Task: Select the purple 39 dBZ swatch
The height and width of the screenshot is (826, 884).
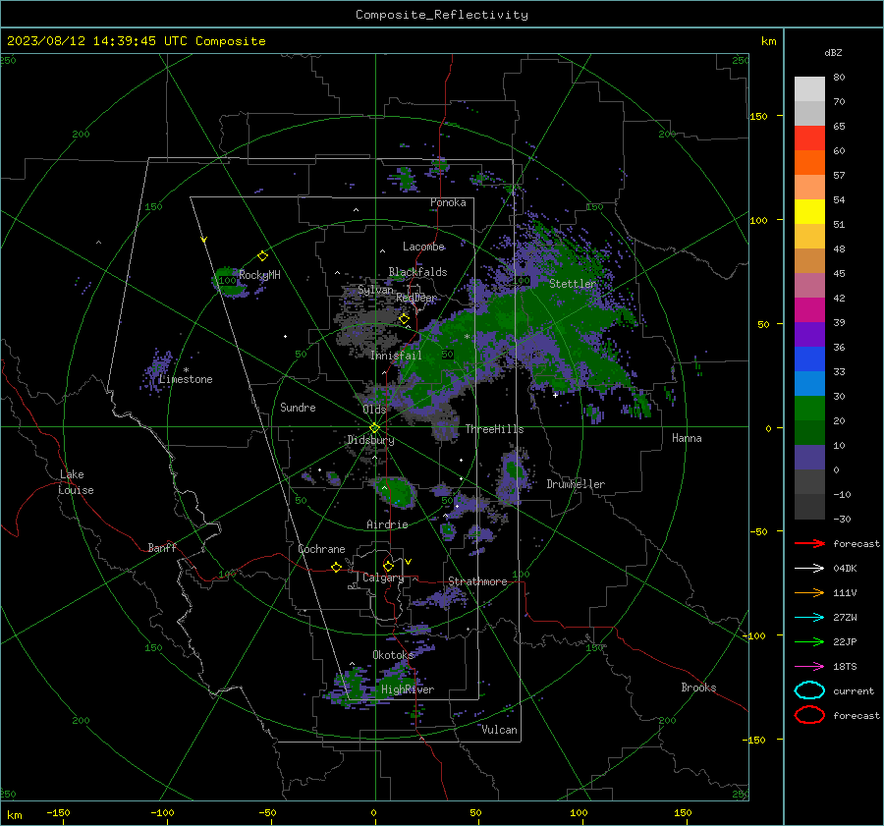Action: 809,335
